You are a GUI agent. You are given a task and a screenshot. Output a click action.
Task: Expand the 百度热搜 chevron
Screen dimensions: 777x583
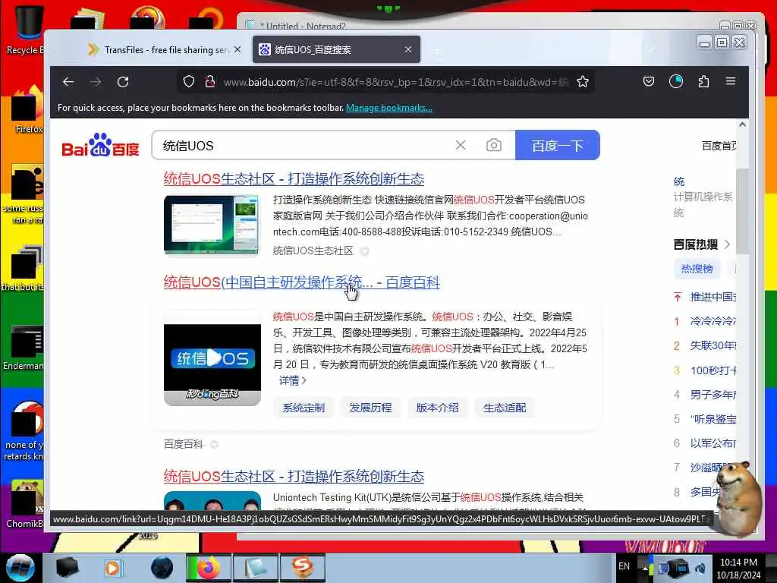[x=727, y=244]
